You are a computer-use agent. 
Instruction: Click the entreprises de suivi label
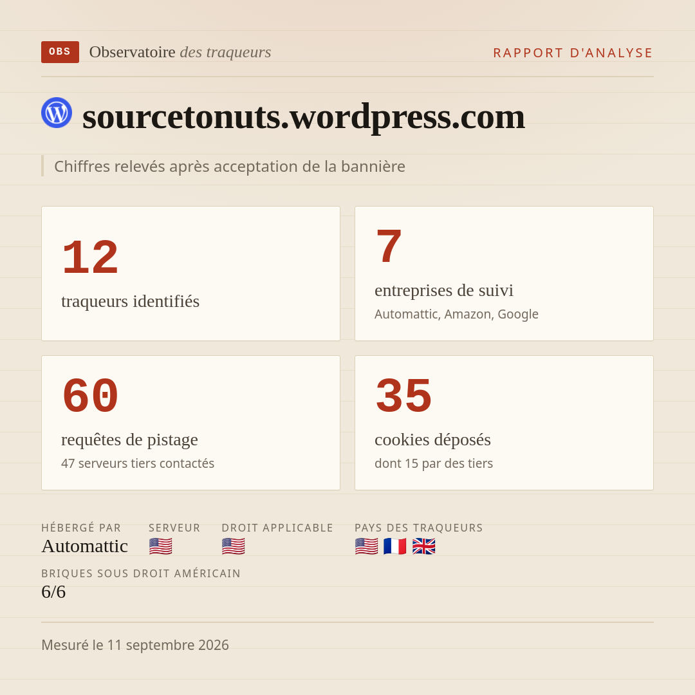click(443, 290)
